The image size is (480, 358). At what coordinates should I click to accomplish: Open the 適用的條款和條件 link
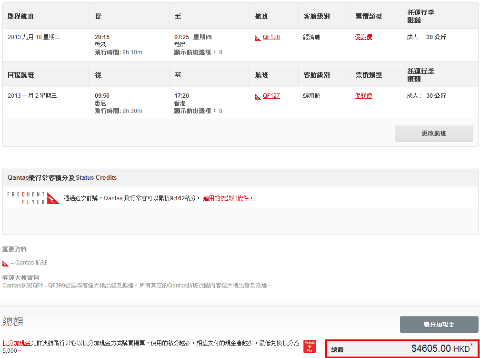point(229,198)
